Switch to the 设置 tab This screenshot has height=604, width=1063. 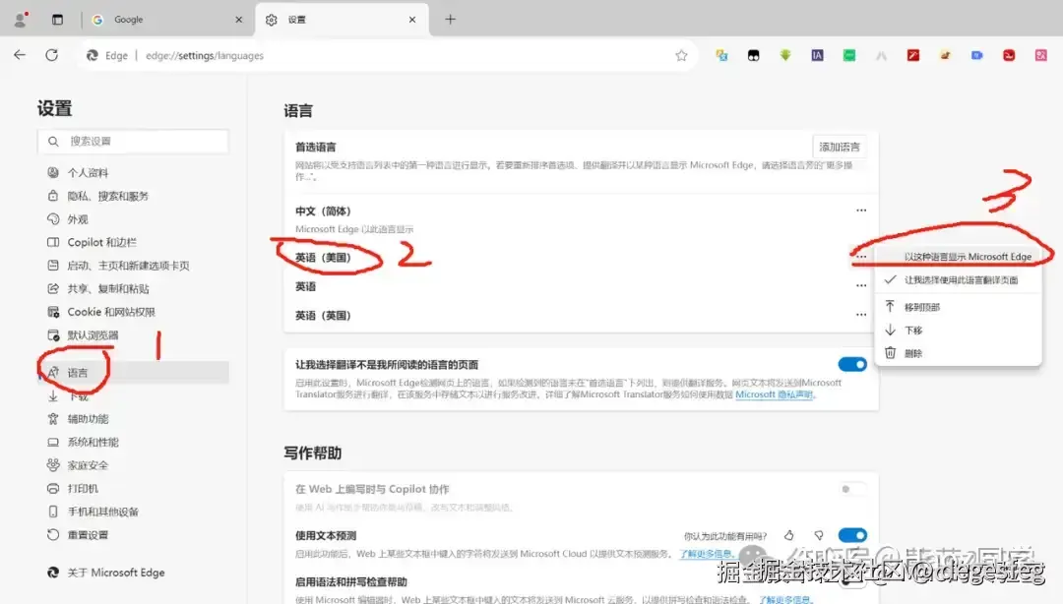tap(342, 20)
